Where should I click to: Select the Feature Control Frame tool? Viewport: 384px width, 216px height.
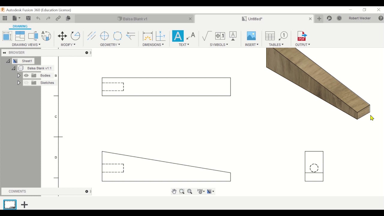tap(220, 36)
